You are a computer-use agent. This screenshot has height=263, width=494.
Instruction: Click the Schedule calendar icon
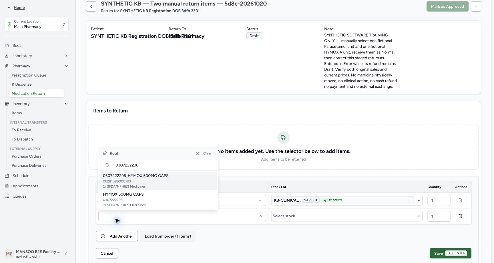pos(7,176)
